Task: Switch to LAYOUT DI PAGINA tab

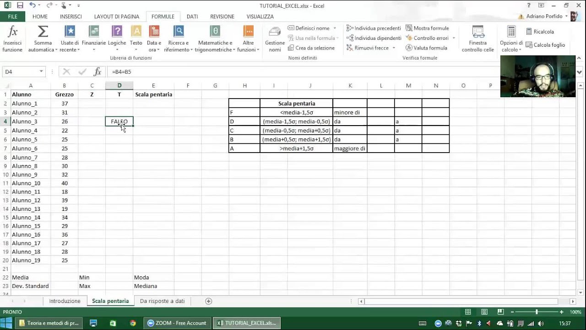Action: [117, 16]
